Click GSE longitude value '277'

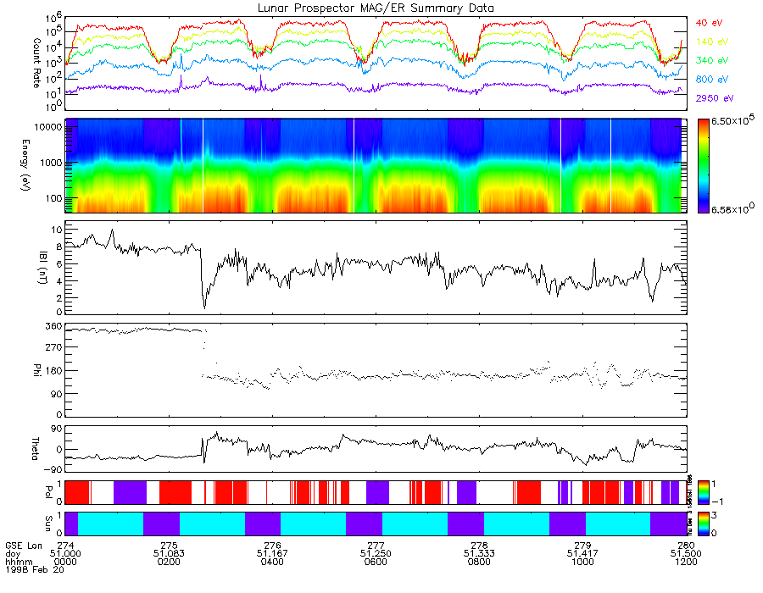[x=376, y=546]
